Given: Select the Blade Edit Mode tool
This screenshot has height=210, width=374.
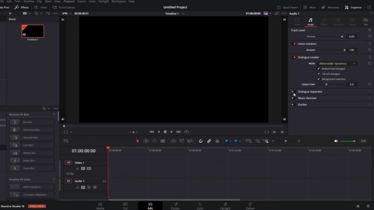Looking at the screenshot, I should (162, 141).
